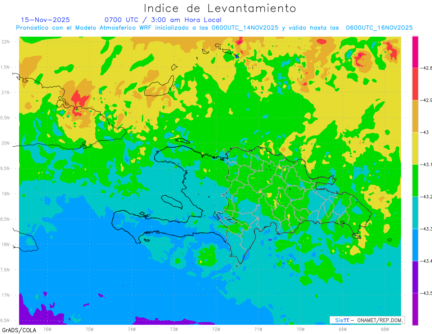Click the longitude label '73W'
The height and width of the screenshot is (334, 432).
pyautogui.click(x=174, y=329)
